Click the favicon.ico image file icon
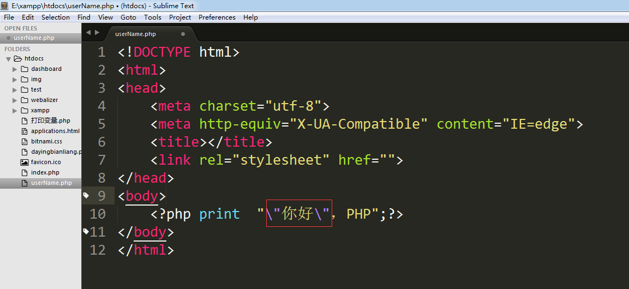This screenshot has height=289, width=629. [x=24, y=162]
